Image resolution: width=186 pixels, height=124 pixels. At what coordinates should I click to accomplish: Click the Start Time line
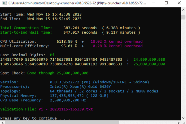(x=41, y=14)
